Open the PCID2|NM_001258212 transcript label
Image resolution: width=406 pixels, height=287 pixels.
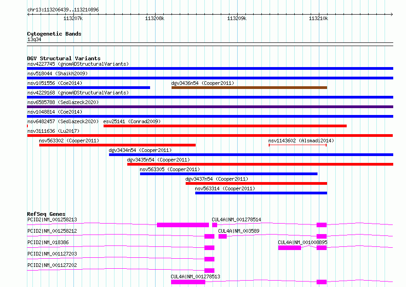(52, 231)
